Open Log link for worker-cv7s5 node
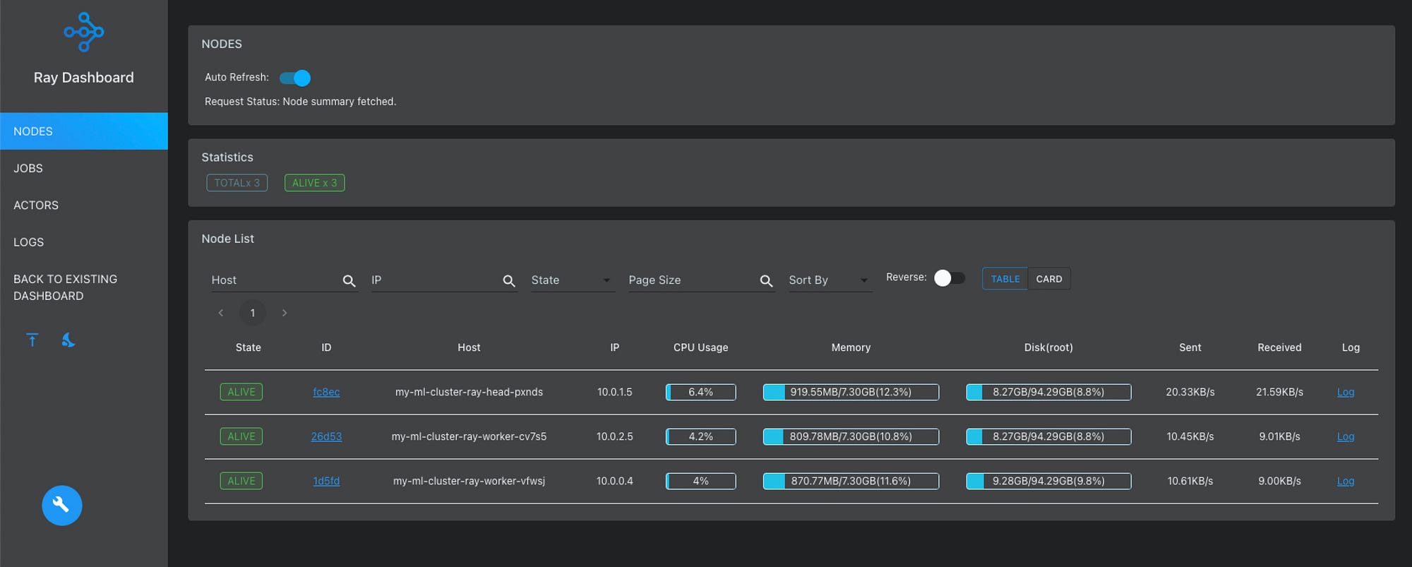The width and height of the screenshot is (1412, 567). (1346, 436)
